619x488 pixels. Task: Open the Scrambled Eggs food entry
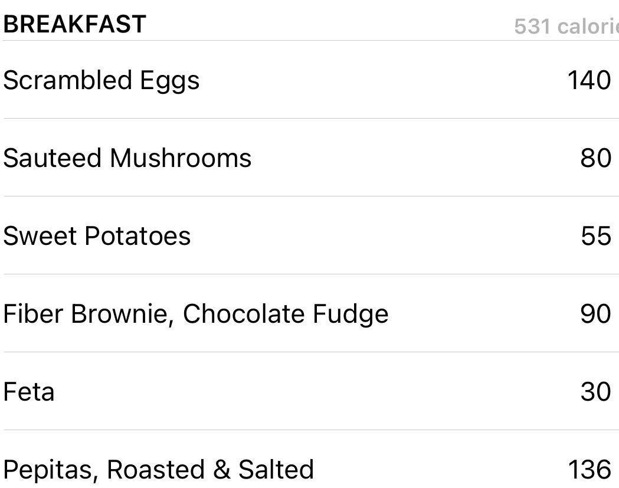pos(101,80)
